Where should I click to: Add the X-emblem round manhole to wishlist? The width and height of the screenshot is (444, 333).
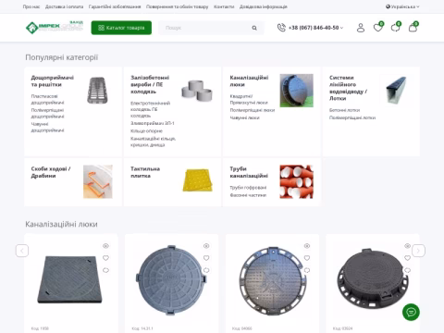tap(307, 258)
